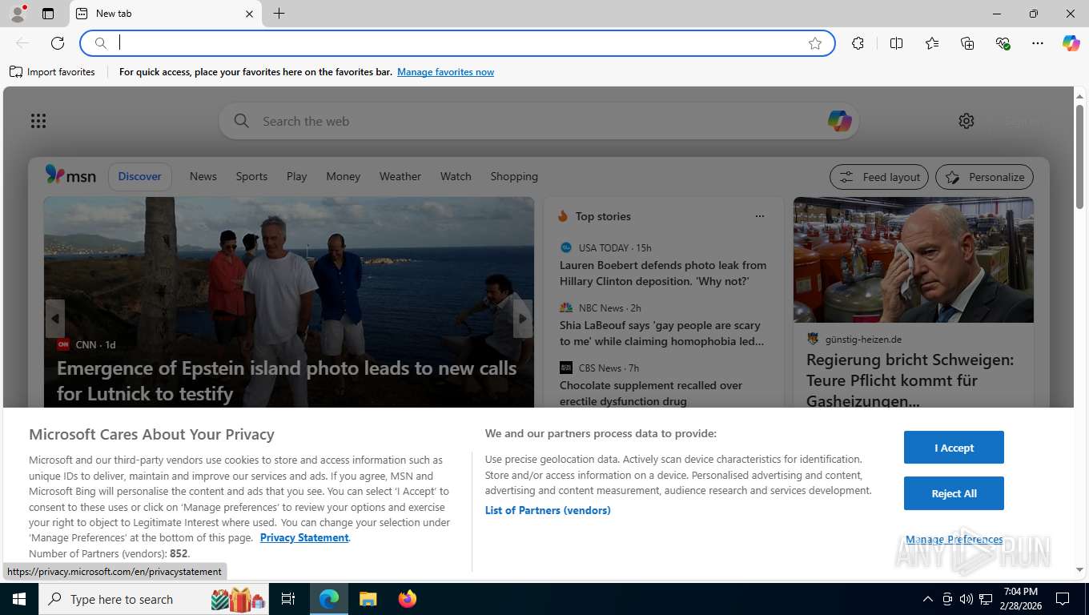Refresh the page

[58, 43]
